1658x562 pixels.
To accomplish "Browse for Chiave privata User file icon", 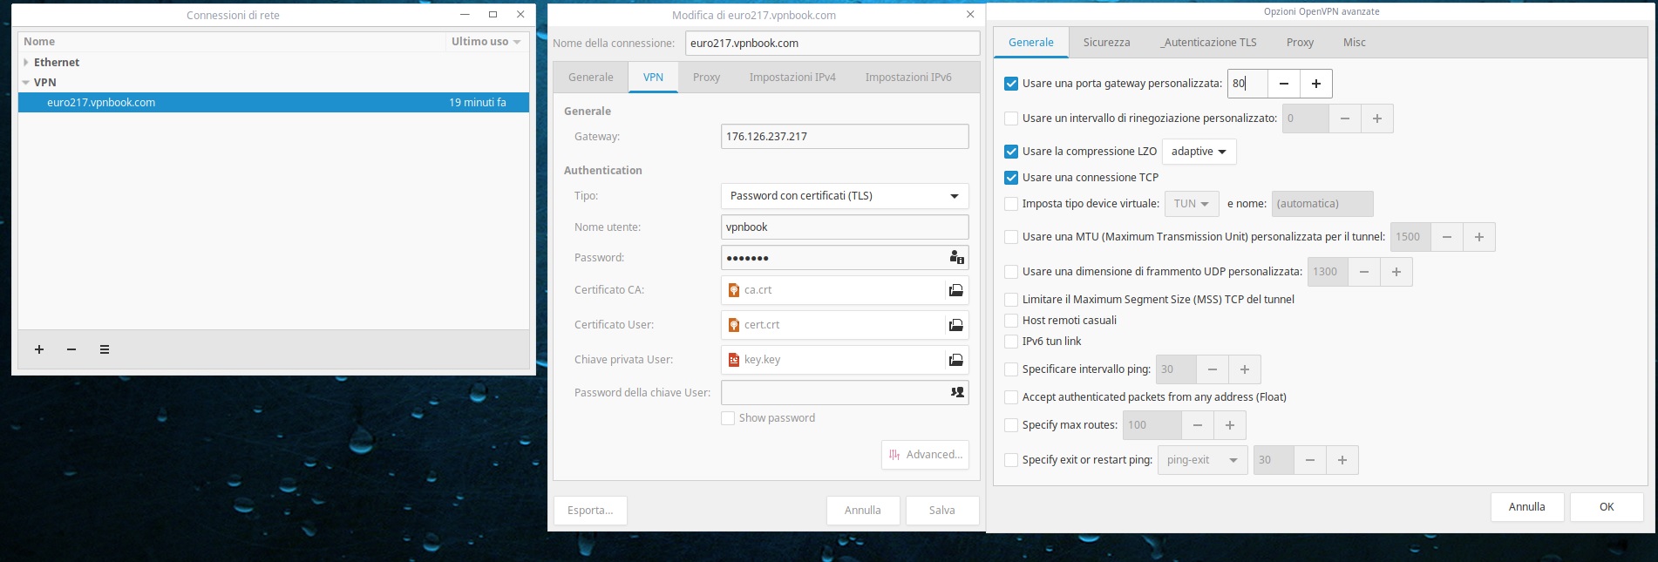I will [x=955, y=360].
